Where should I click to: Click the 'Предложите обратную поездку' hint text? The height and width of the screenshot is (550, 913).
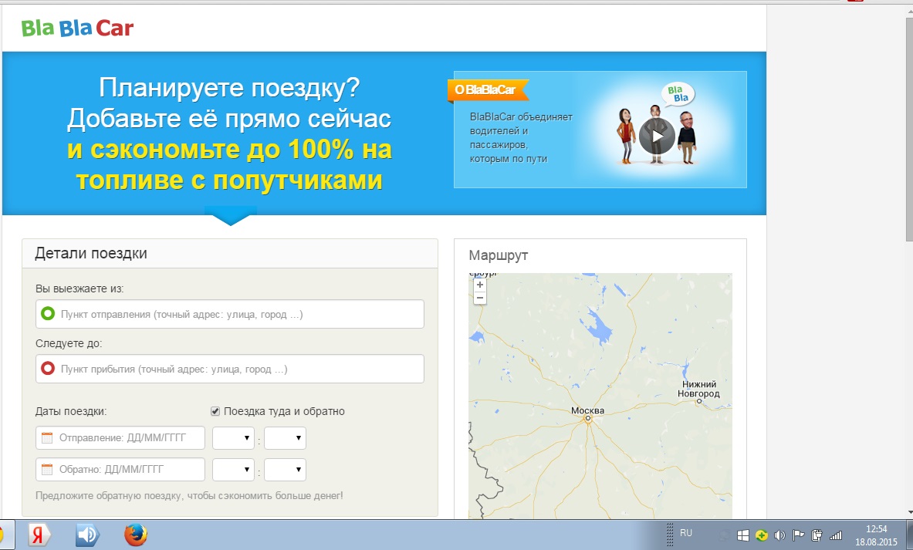(x=189, y=496)
